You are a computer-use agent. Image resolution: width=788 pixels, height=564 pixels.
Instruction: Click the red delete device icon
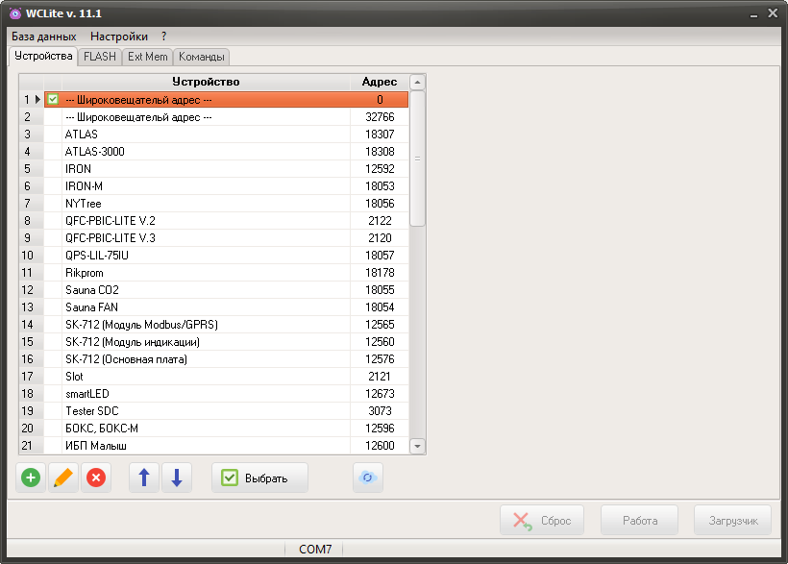95,478
